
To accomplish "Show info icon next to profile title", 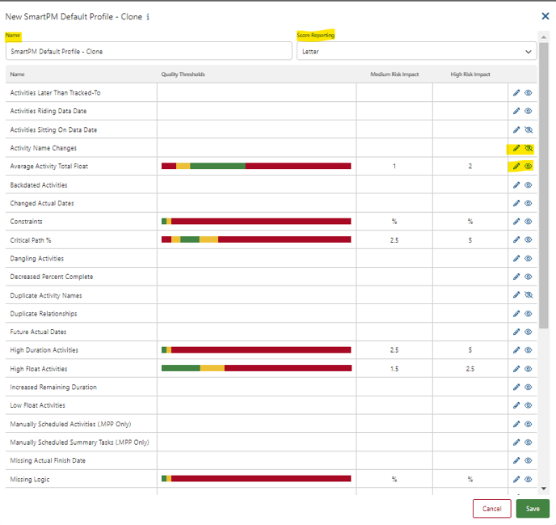I will click(148, 17).
